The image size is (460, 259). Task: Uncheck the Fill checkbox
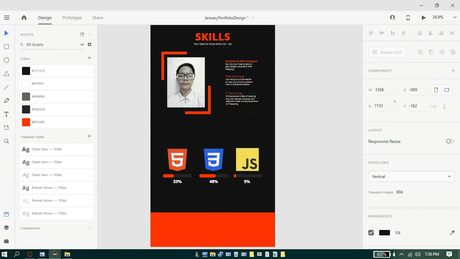(x=371, y=233)
